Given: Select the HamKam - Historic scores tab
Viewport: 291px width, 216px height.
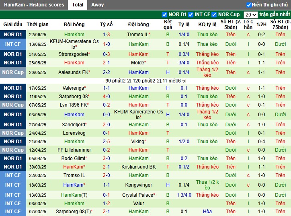Looking at the screenshot, I should tap(34, 5).
